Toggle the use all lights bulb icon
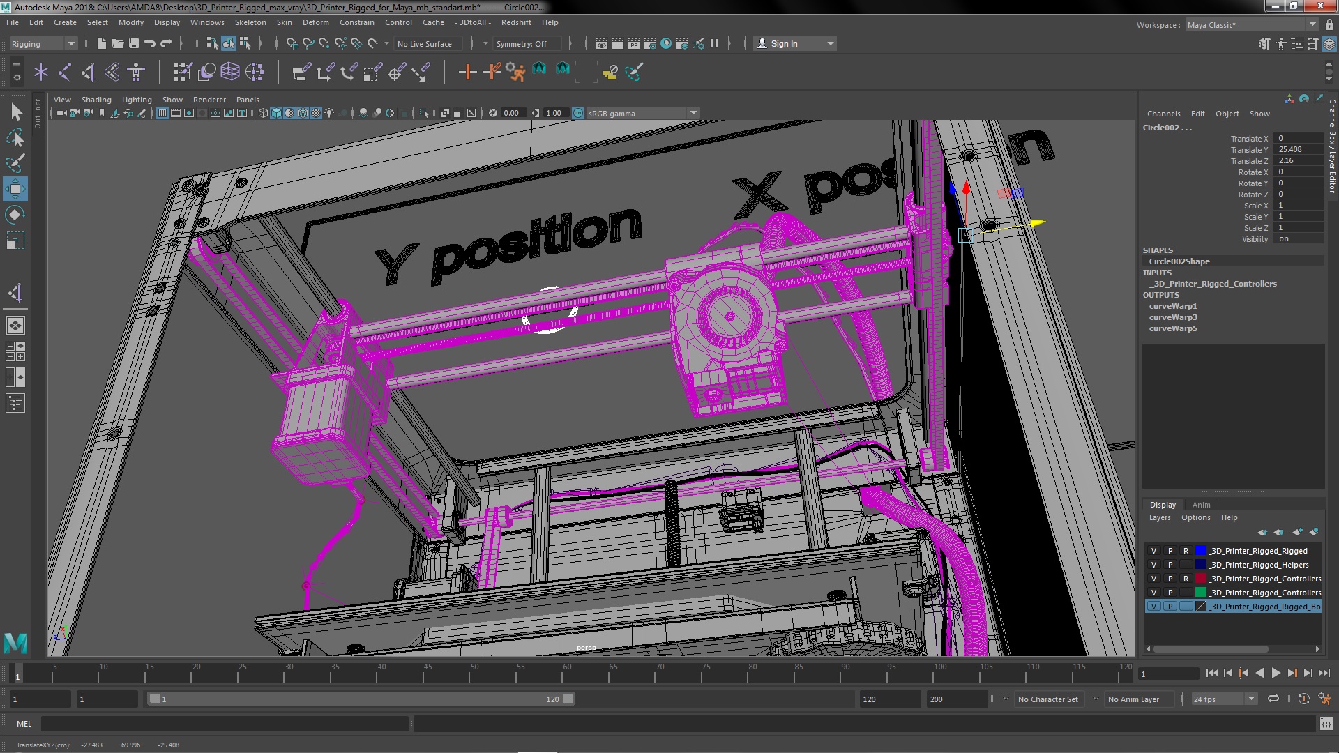Image resolution: width=1339 pixels, height=753 pixels. 329,113
